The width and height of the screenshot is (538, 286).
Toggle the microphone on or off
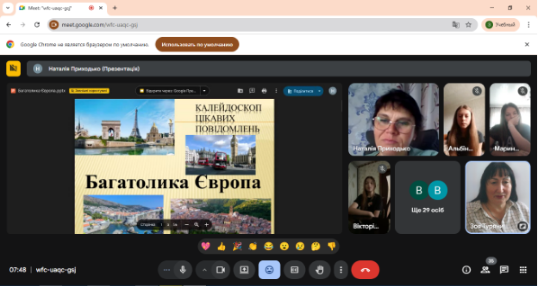[182, 270]
